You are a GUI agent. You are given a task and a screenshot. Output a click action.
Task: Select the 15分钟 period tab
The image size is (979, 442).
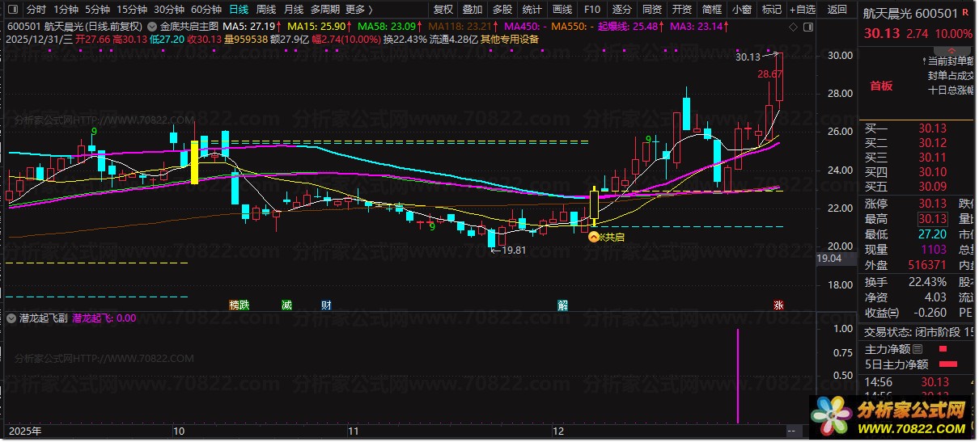click(x=132, y=10)
